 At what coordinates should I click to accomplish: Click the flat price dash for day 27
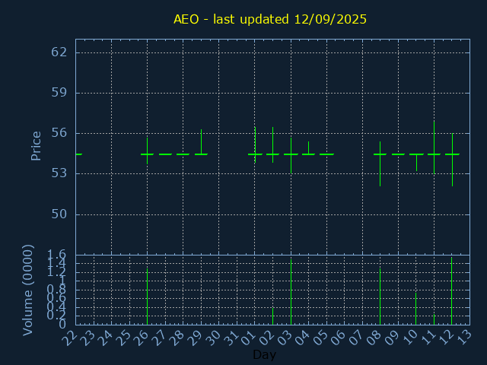click(165, 154)
